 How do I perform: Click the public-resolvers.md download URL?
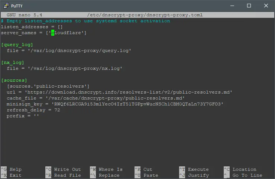pyautogui.click(x=128, y=92)
